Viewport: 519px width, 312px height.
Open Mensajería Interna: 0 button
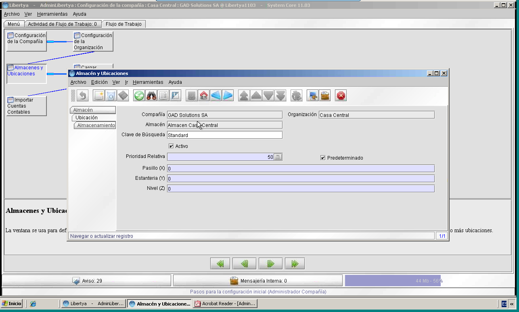(258, 281)
